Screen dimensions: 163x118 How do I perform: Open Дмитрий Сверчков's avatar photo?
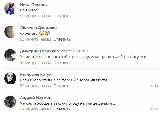click(x=10, y=55)
